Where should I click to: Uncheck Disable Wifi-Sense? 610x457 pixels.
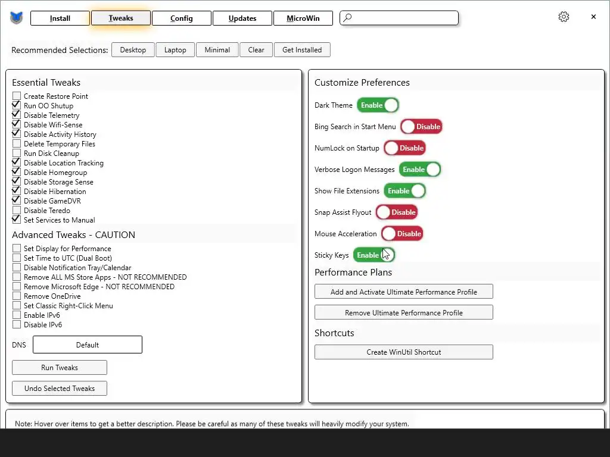pos(16,124)
